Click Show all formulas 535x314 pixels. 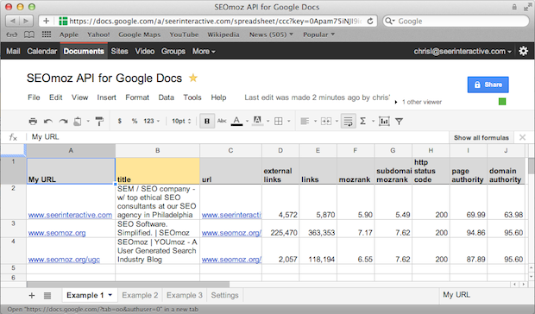pyautogui.click(x=481, y=138)
